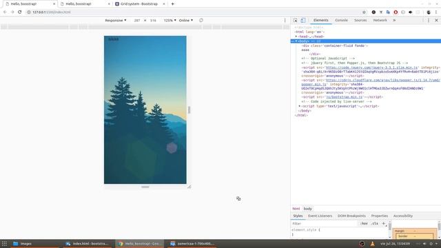Close the DevTools panel
Image resolution: width=441 pixels, height=248 pixels.
click(x=436, y=20)
